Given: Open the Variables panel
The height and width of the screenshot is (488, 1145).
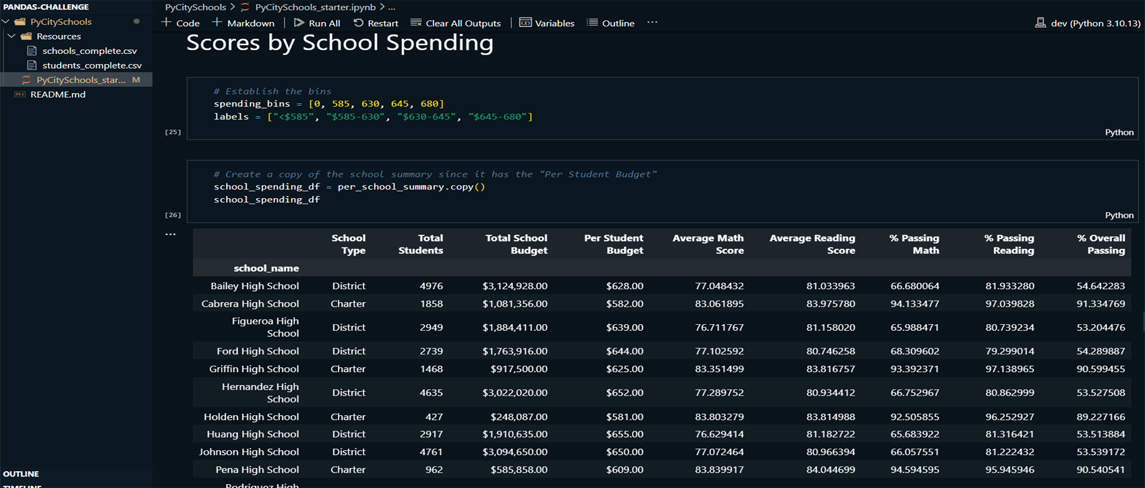Looking at the screenshot, I should click(547, 23).
